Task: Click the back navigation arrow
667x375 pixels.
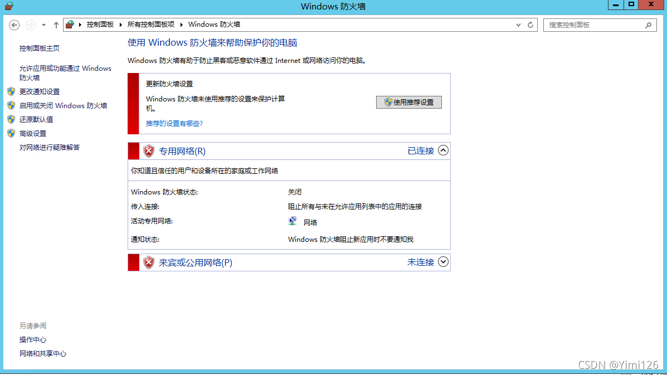Action: tap(14, 25)
